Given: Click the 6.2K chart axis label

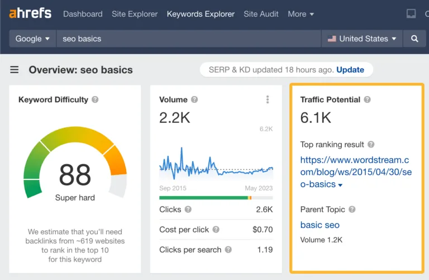Looking at the screenshot, I should 266,129.
